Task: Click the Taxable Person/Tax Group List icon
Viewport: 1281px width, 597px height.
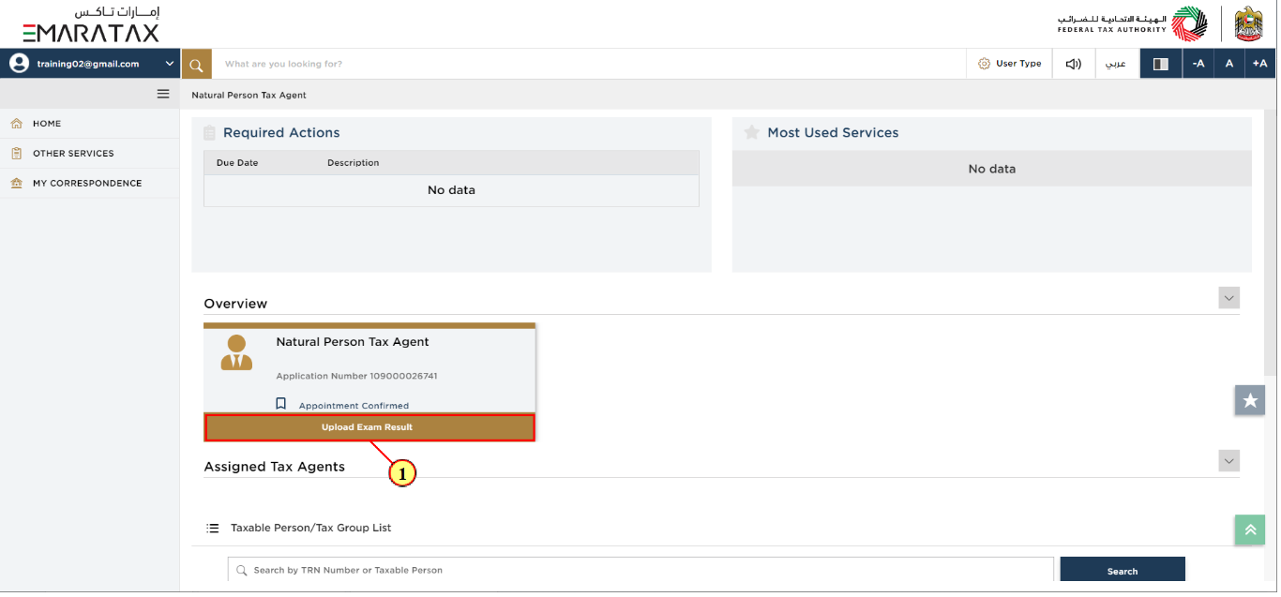Action: pos(212,529)
